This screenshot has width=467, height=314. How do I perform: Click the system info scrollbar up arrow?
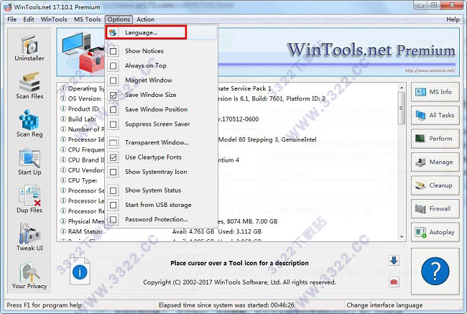click(402, 88)
